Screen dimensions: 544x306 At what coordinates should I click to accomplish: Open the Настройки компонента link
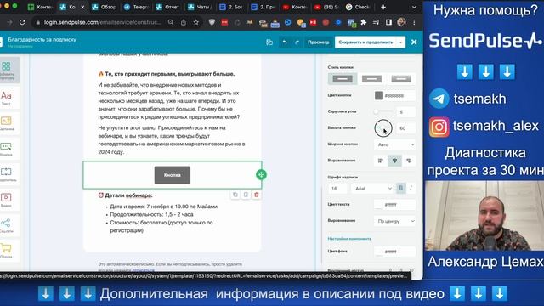click(x=349, y=239)
